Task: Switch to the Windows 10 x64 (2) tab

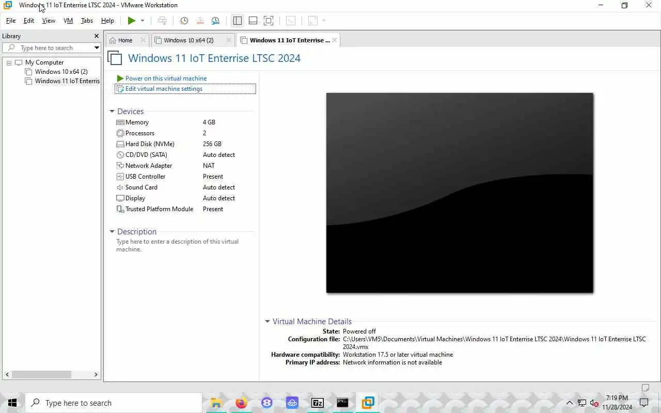Action: click(x=188, y=40)
